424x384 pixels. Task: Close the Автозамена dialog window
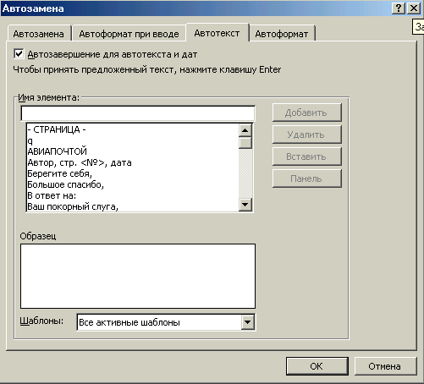pyautogui.click(x=414, y=8)
